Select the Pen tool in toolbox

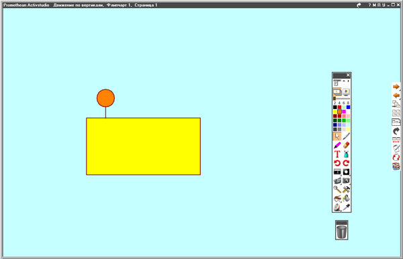coord(346,137)
